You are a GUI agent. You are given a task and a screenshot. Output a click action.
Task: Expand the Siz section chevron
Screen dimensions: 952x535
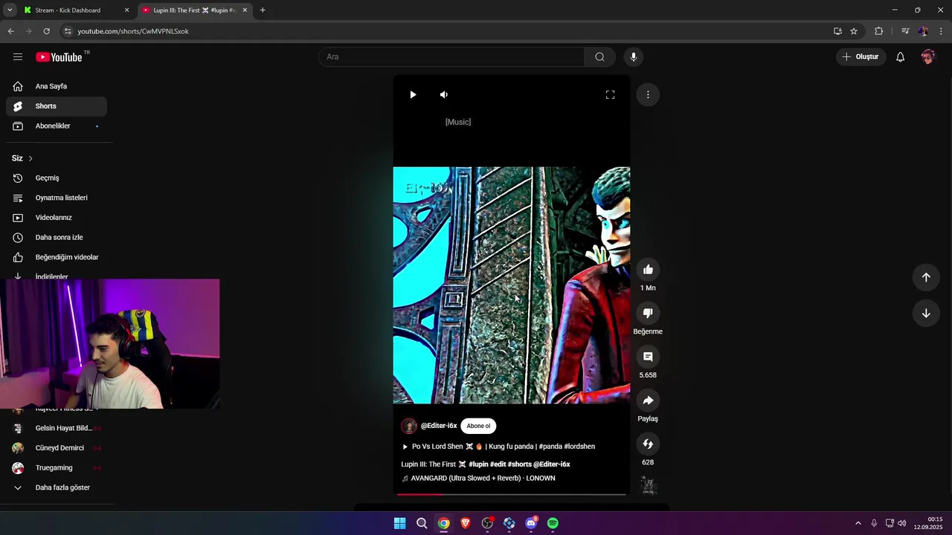click(30, 158)
